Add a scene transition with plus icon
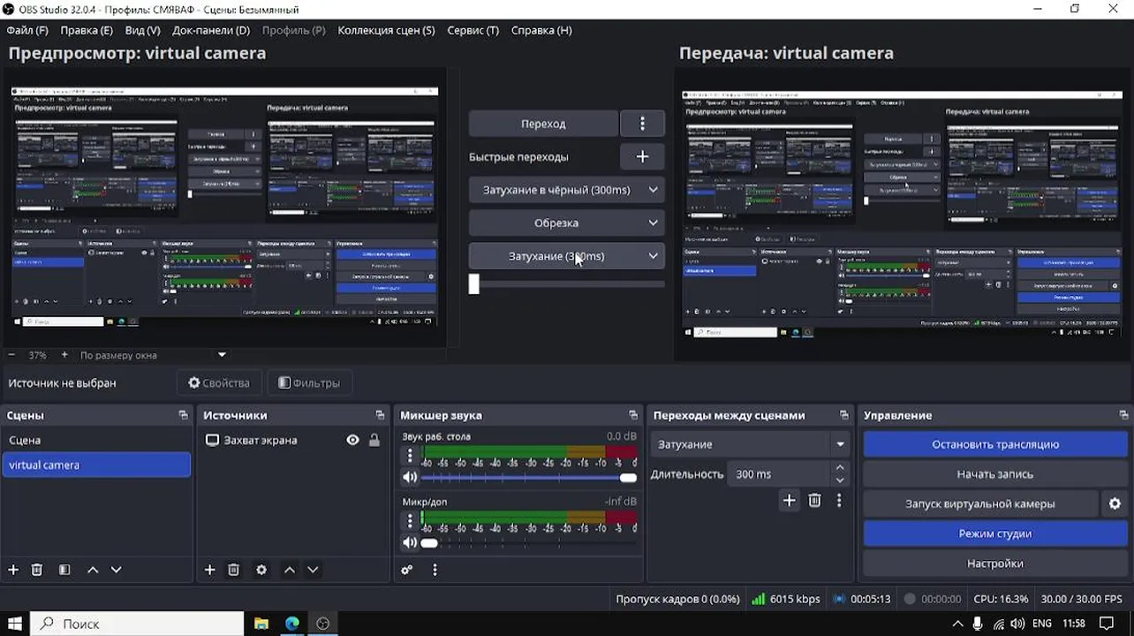Image resolution: width=1134 pixels, height=636 pixels. [790, 501]
